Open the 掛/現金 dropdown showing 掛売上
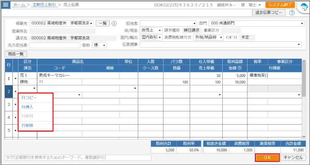 pos(151,30)
